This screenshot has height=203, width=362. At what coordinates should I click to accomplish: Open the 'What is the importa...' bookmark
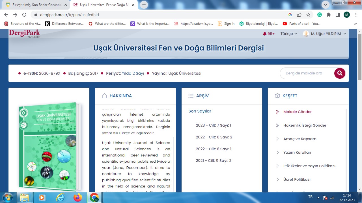click(150, 24)
